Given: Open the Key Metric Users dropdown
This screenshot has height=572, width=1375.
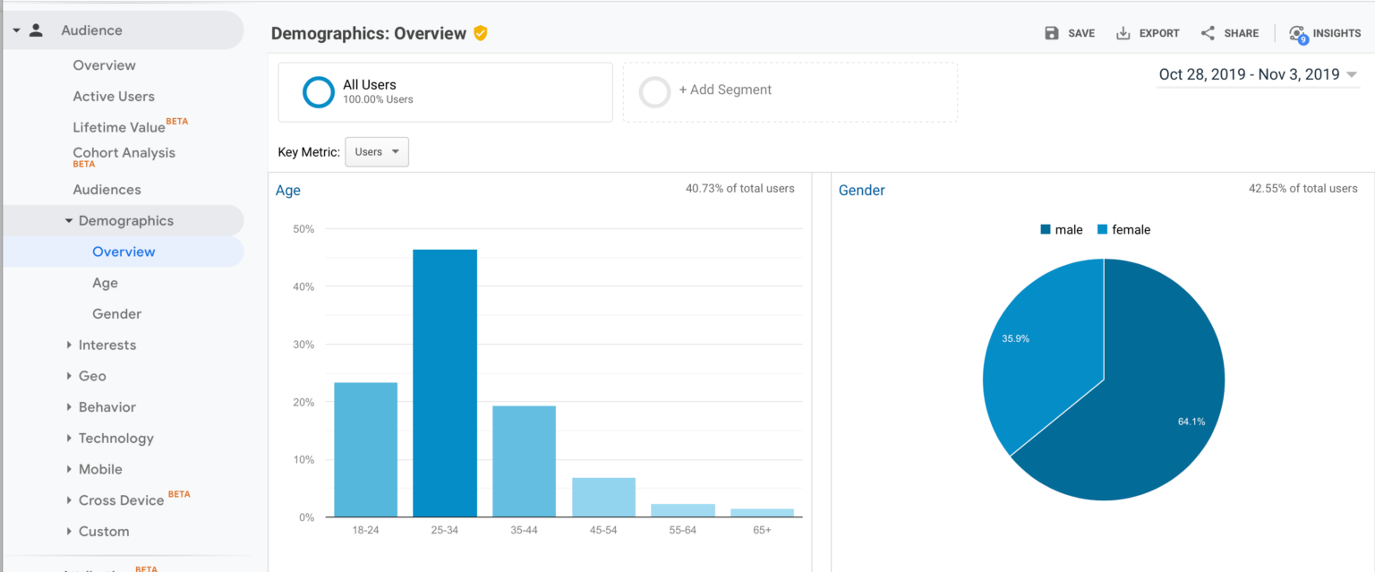Looking at the screenshot, I should pos(376,151).
